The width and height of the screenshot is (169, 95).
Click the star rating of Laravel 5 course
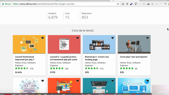point(57,68)
